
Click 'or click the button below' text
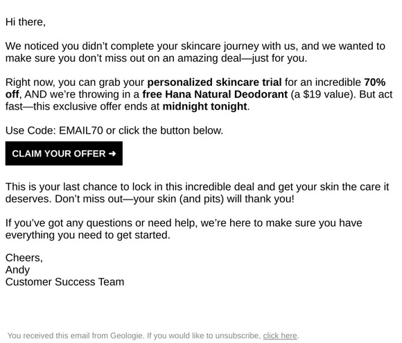tap(164, 130)
